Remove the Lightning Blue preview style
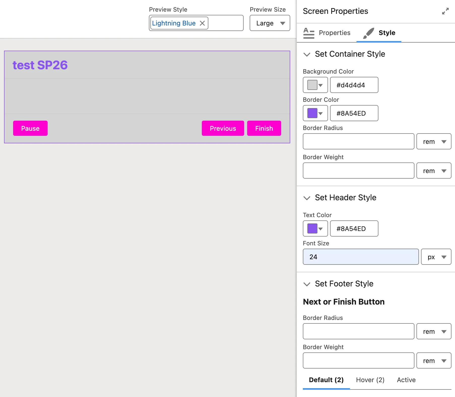 click(x=202, y=23)
